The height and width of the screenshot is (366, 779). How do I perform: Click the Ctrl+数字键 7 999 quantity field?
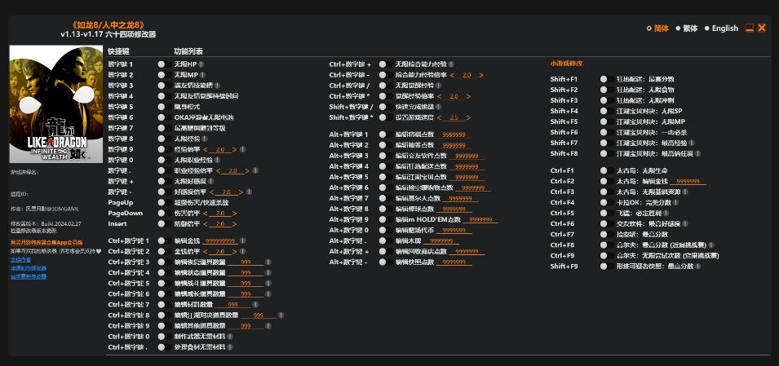tap(232, 305)
